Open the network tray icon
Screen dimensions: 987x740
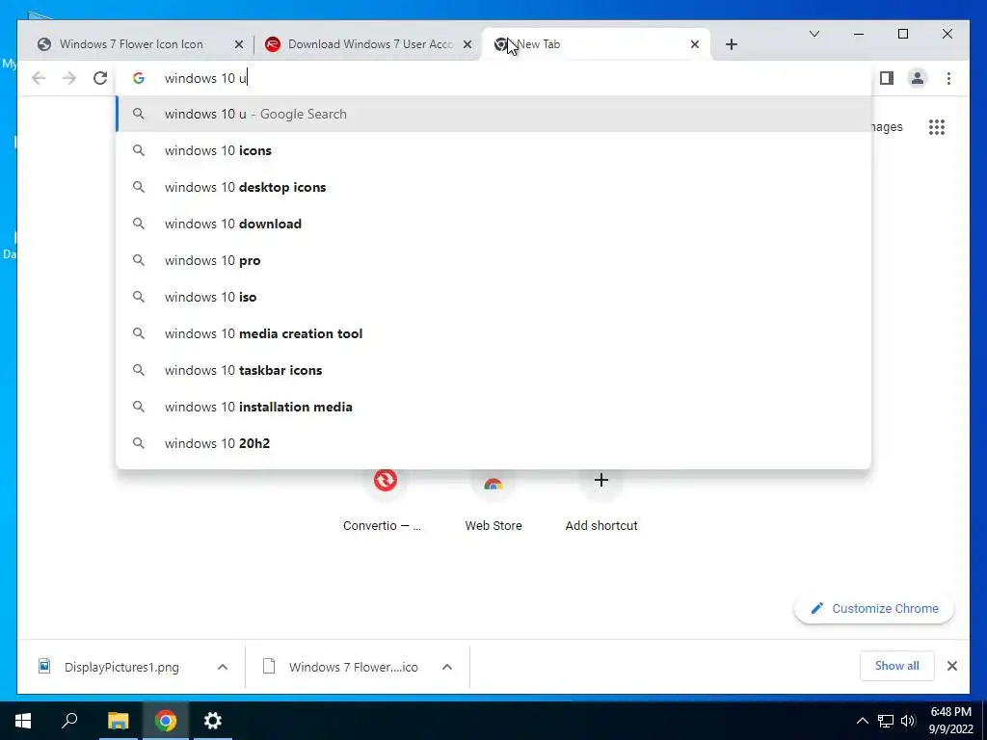pyautogui.click(x=886, y=721)
